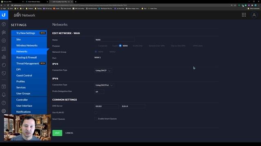Click the first DNS Server field 8.8.8.8
The width and height of the screenshot is (261, 146).
click(x=106, y=106)
